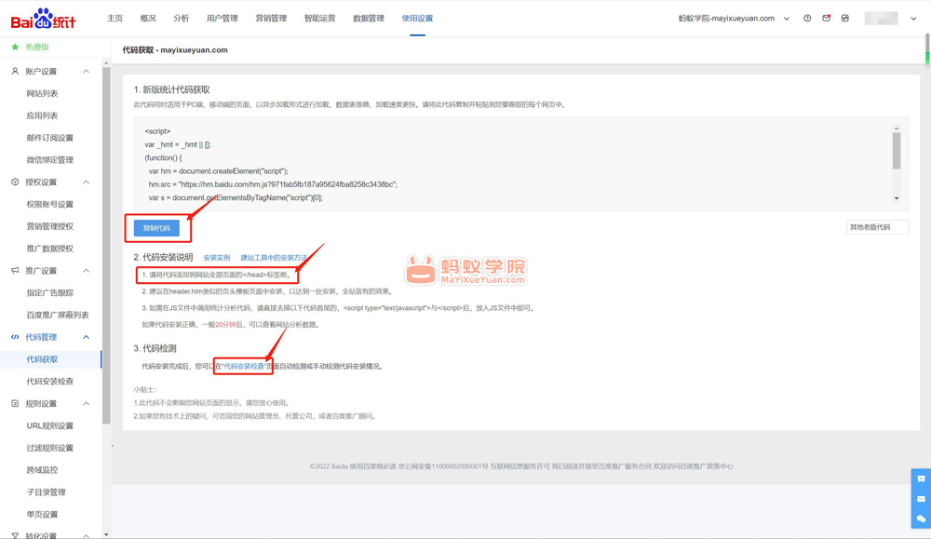This screenshot has height=539, width=931.
Task: Click the hm.src script URL line in code
Action: [x=273, y=184]
